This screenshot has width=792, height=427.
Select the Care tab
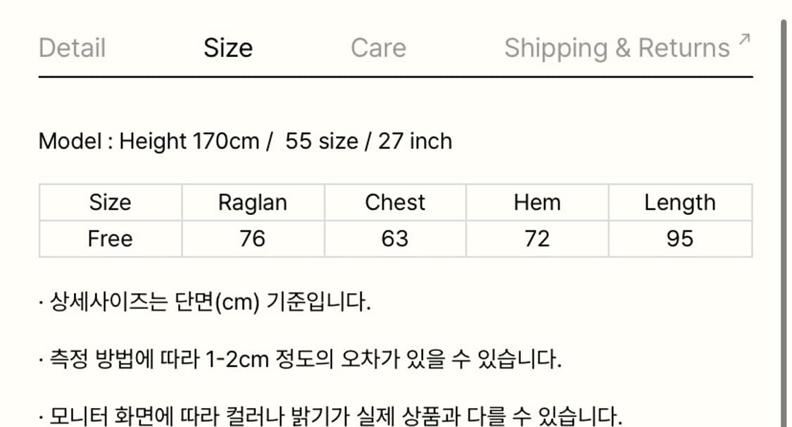[378, 48]
